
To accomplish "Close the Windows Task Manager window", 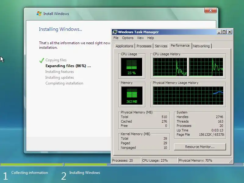I will coord(230,32).
